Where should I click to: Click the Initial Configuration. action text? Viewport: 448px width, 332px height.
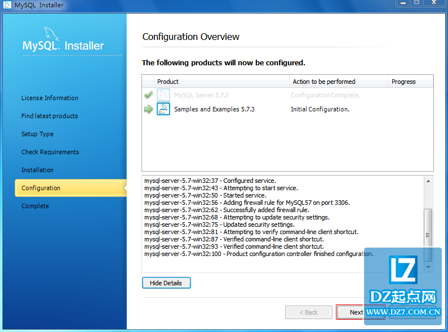(320, 109)
